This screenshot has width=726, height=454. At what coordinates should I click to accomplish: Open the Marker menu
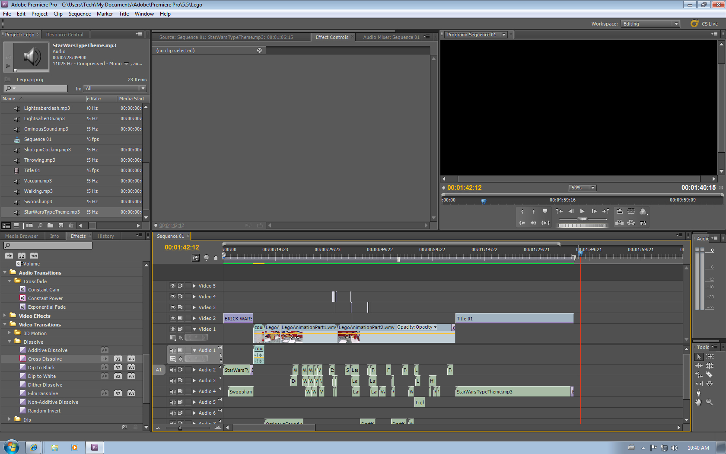tap(105, 14)
